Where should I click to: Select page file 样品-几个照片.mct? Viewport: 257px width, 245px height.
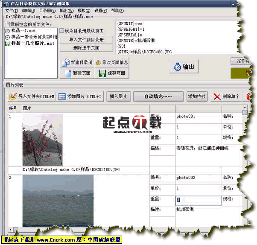(x=33, y=43)
